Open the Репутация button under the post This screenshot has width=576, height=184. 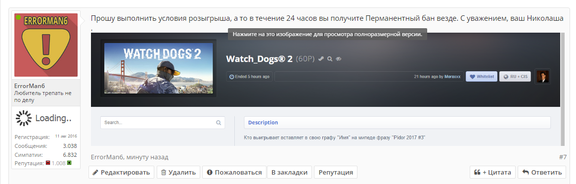point(336,172)
